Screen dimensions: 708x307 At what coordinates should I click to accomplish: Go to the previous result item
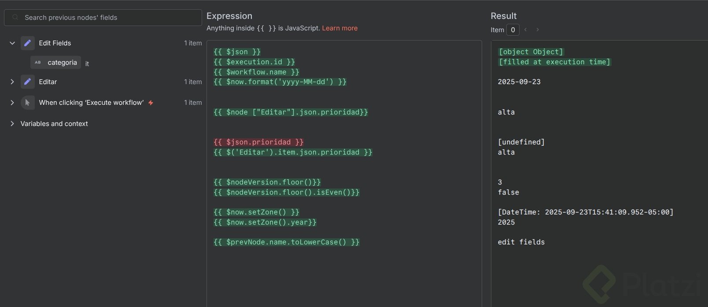click(526, 30)
